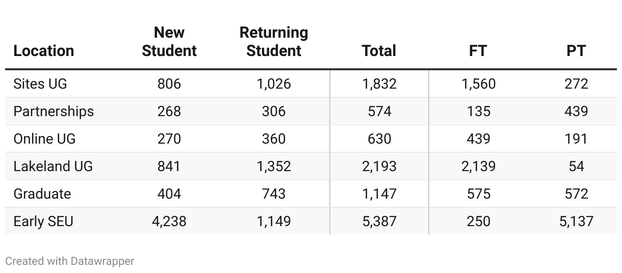Select the Lakeland UG row label
Viewport: 622px width, 273px height.
(x=53, y=166)
